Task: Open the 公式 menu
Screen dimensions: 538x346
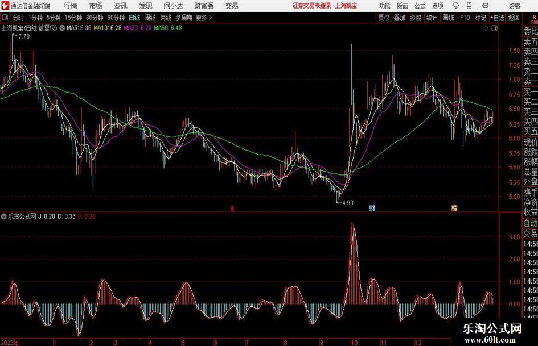Action: (x=420, y=6)
